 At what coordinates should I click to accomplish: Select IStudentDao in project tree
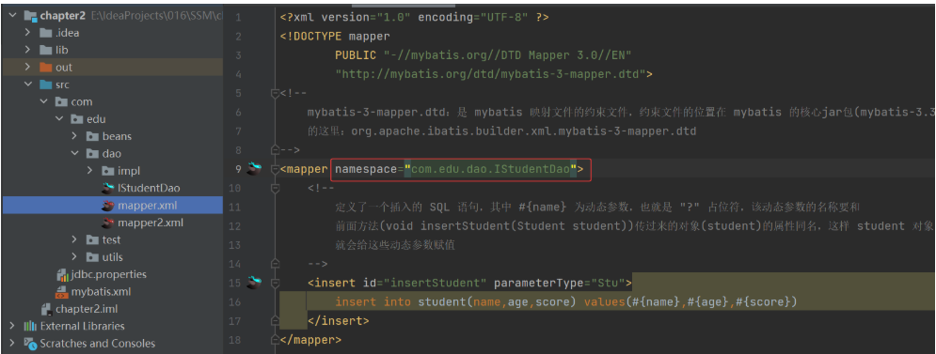[149, 189]
